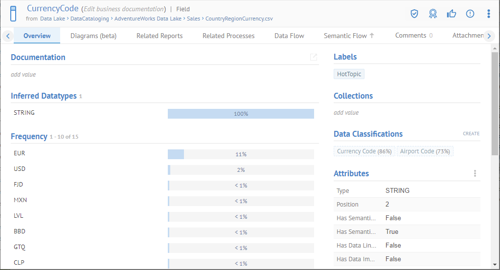Screen dimensions: 500x270
Task: Click the exclamation warning icon
Action: click(x=470, y=14)
